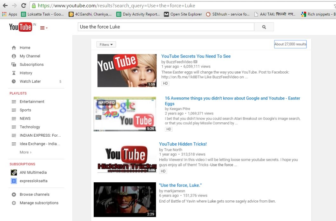Click the History hourglass icon
Image resolution: width=336 pixels, height=221 pixels.
coord(14,73)
